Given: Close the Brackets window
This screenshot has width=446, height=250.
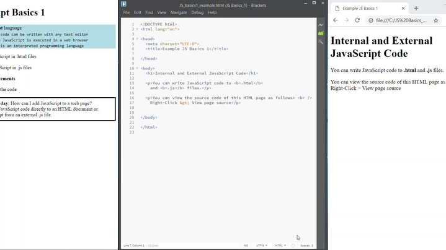Looking at the screenshot, I should click(x=323, y=3).
